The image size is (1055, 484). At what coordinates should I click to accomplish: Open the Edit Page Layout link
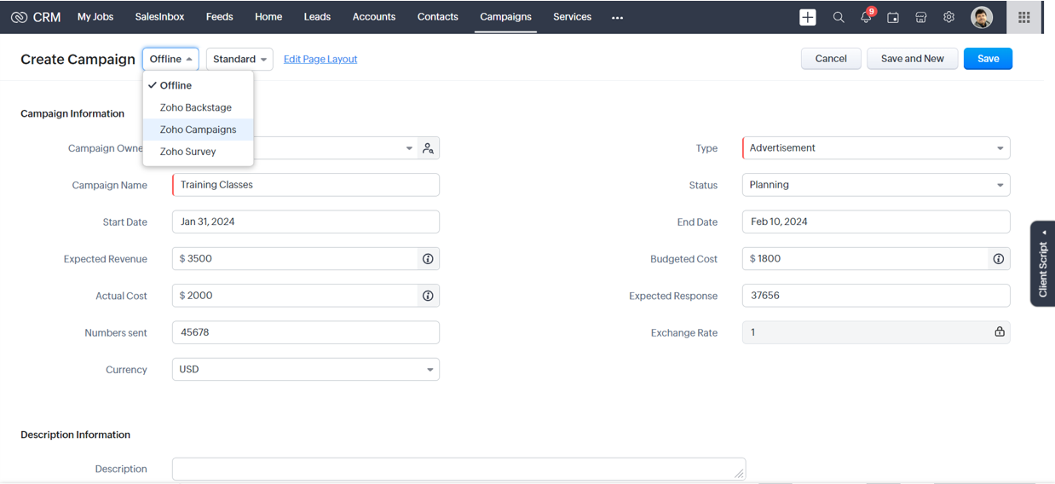point(320,59)
